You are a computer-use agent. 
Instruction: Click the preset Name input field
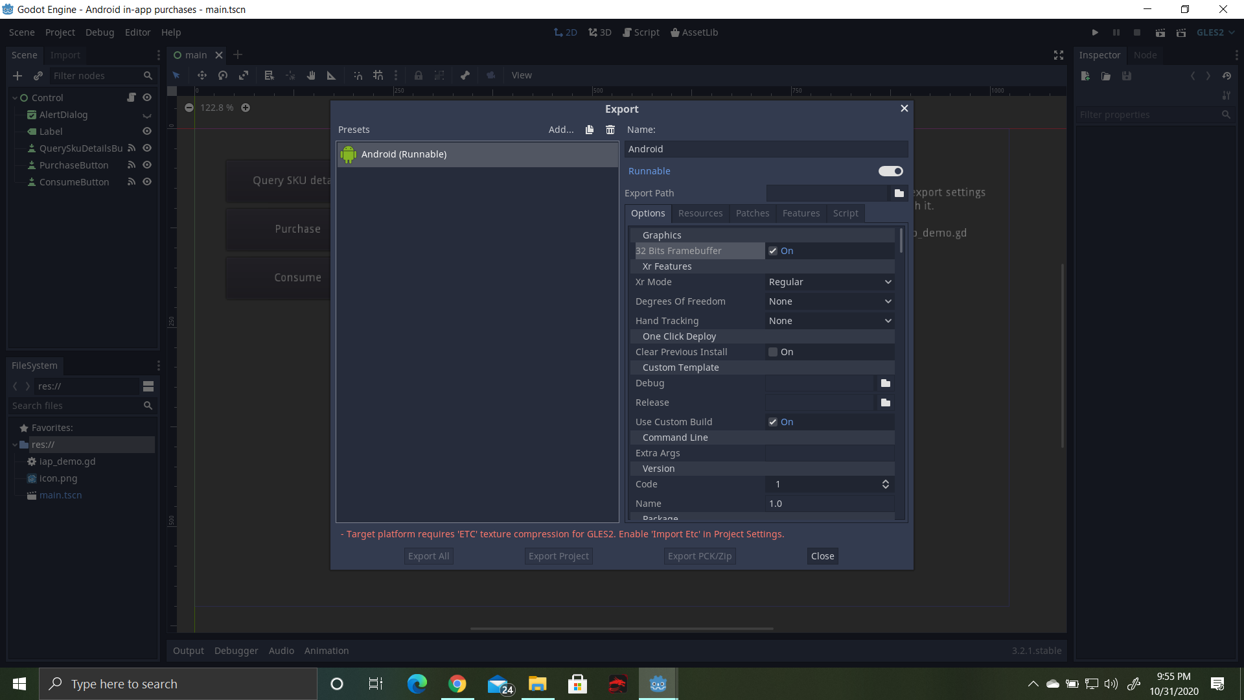click(766, 149)
